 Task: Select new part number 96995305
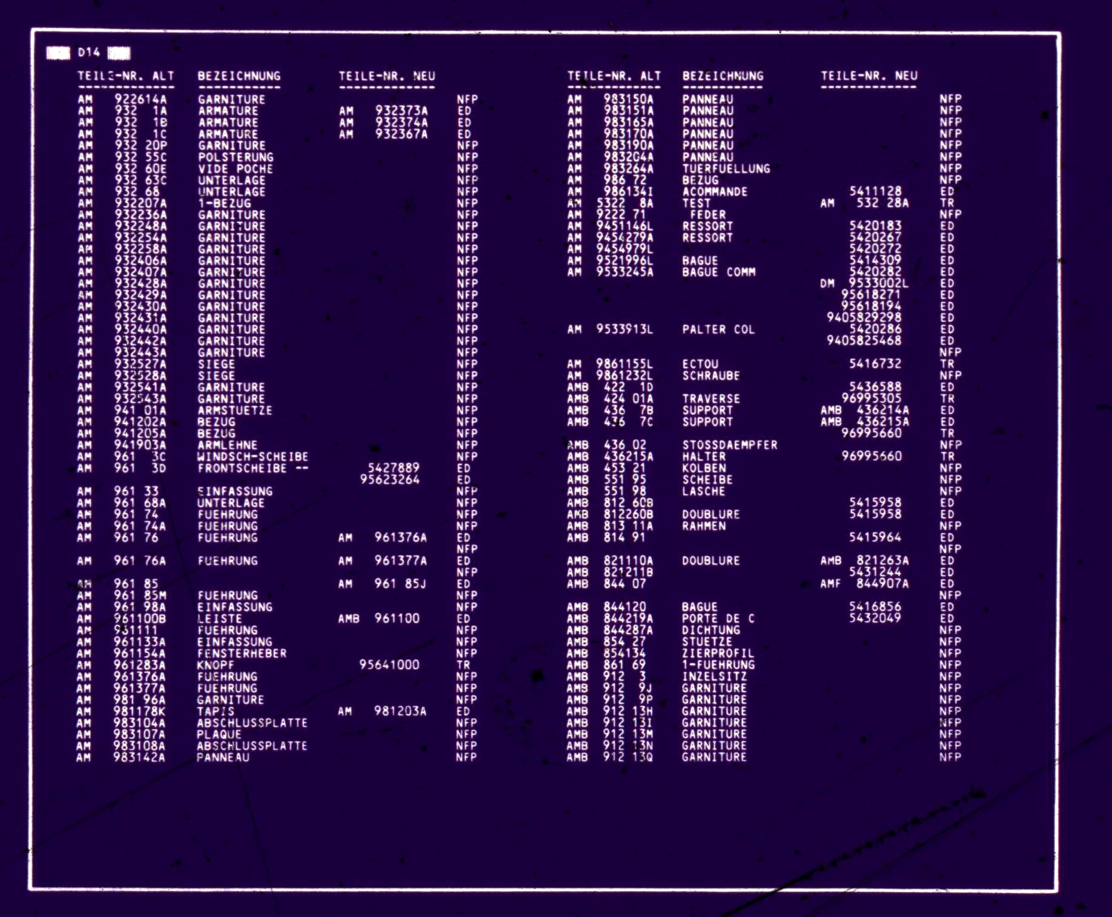(872, 399)
